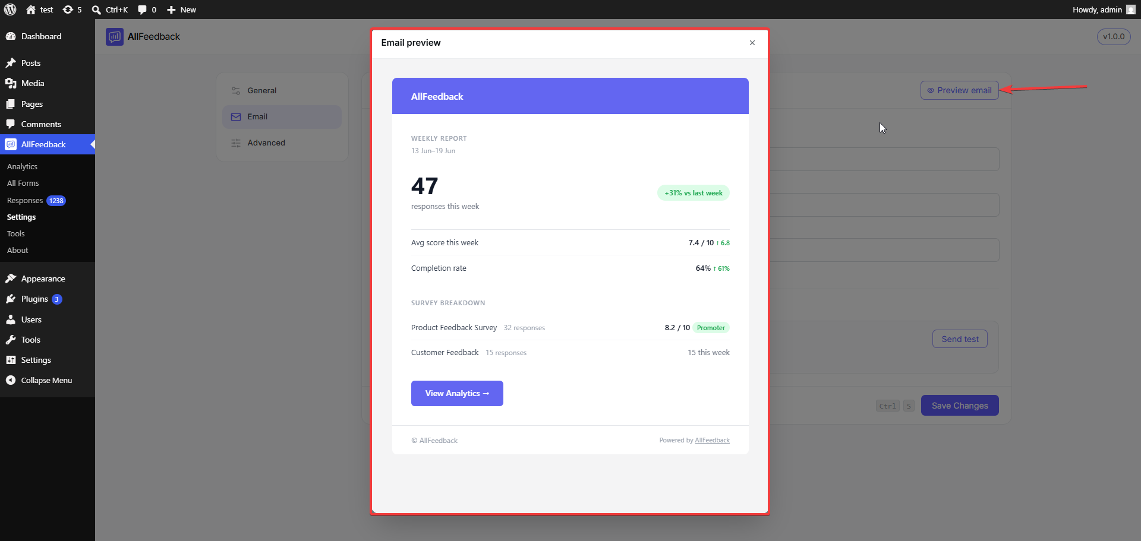Click the View Analytics button
This screenshot has width=1141, height=541.
(457, 393)
